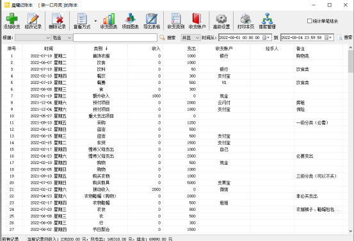The height and width of the screenshot is (241, 354).
Task: Click the magnifier 搜索 icon beside the keyword box
Action: [x=163, y=38]
